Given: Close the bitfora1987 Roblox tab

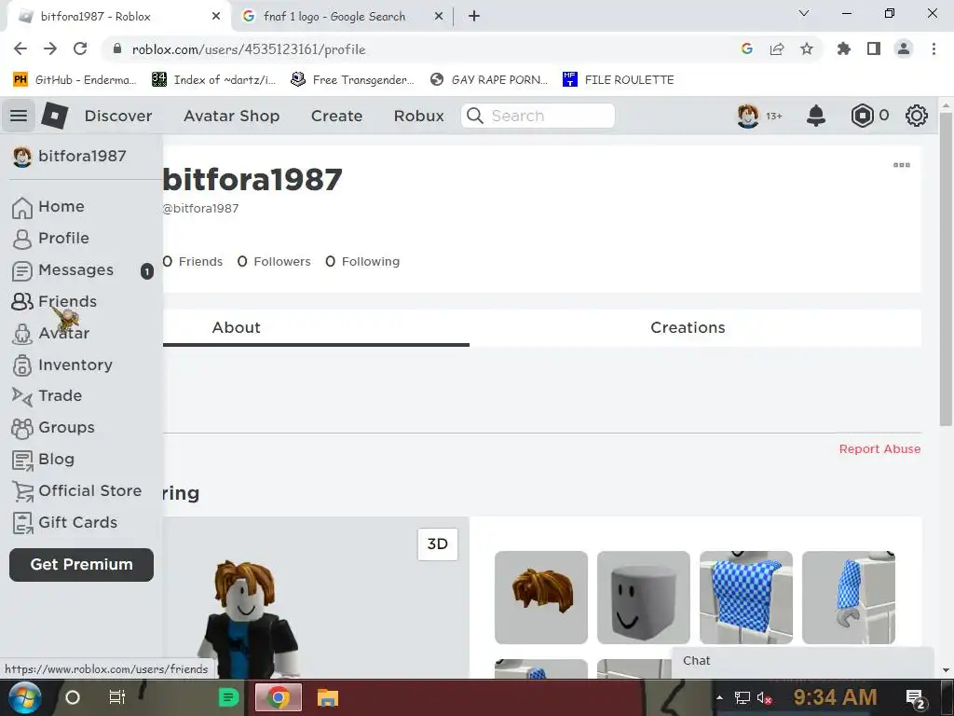Looking at the screenshot, I should (x=216, y=17).
